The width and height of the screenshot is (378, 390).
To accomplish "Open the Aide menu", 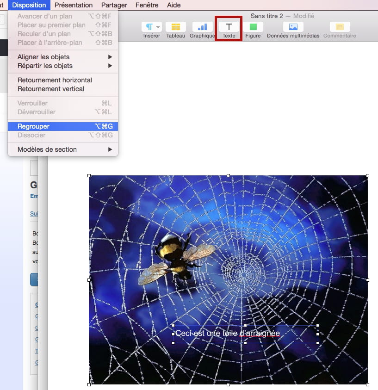I will 174,5.
